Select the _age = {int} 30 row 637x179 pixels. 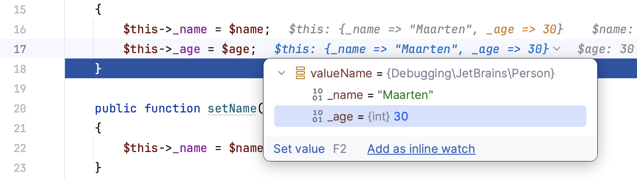point(430,116)
